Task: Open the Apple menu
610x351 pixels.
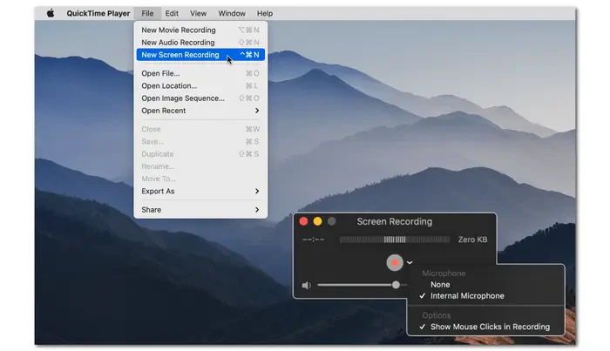Action: pos(51,13)
